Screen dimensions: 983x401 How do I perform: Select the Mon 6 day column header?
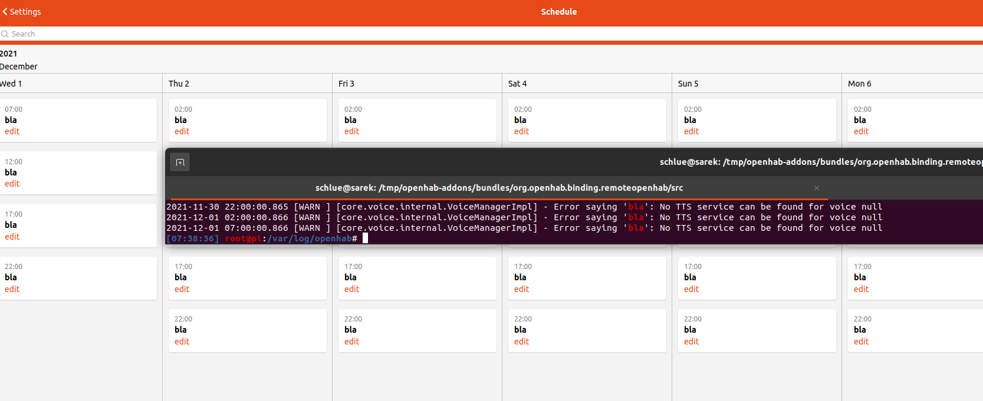coord(859,84)
